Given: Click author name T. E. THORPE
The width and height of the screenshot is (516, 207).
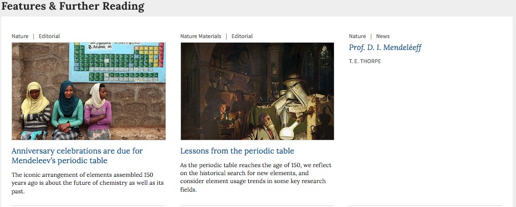Looking at the screenshot, I should click(365, 61).
